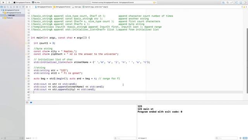Screen dimensions: 248x140
Task: Select main.cpp in project navigator
Action: 12,15
